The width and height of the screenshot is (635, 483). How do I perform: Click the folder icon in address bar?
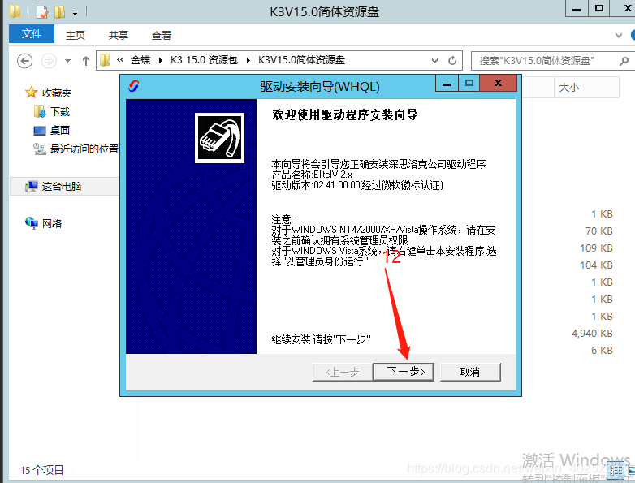[x=106, y=60]
